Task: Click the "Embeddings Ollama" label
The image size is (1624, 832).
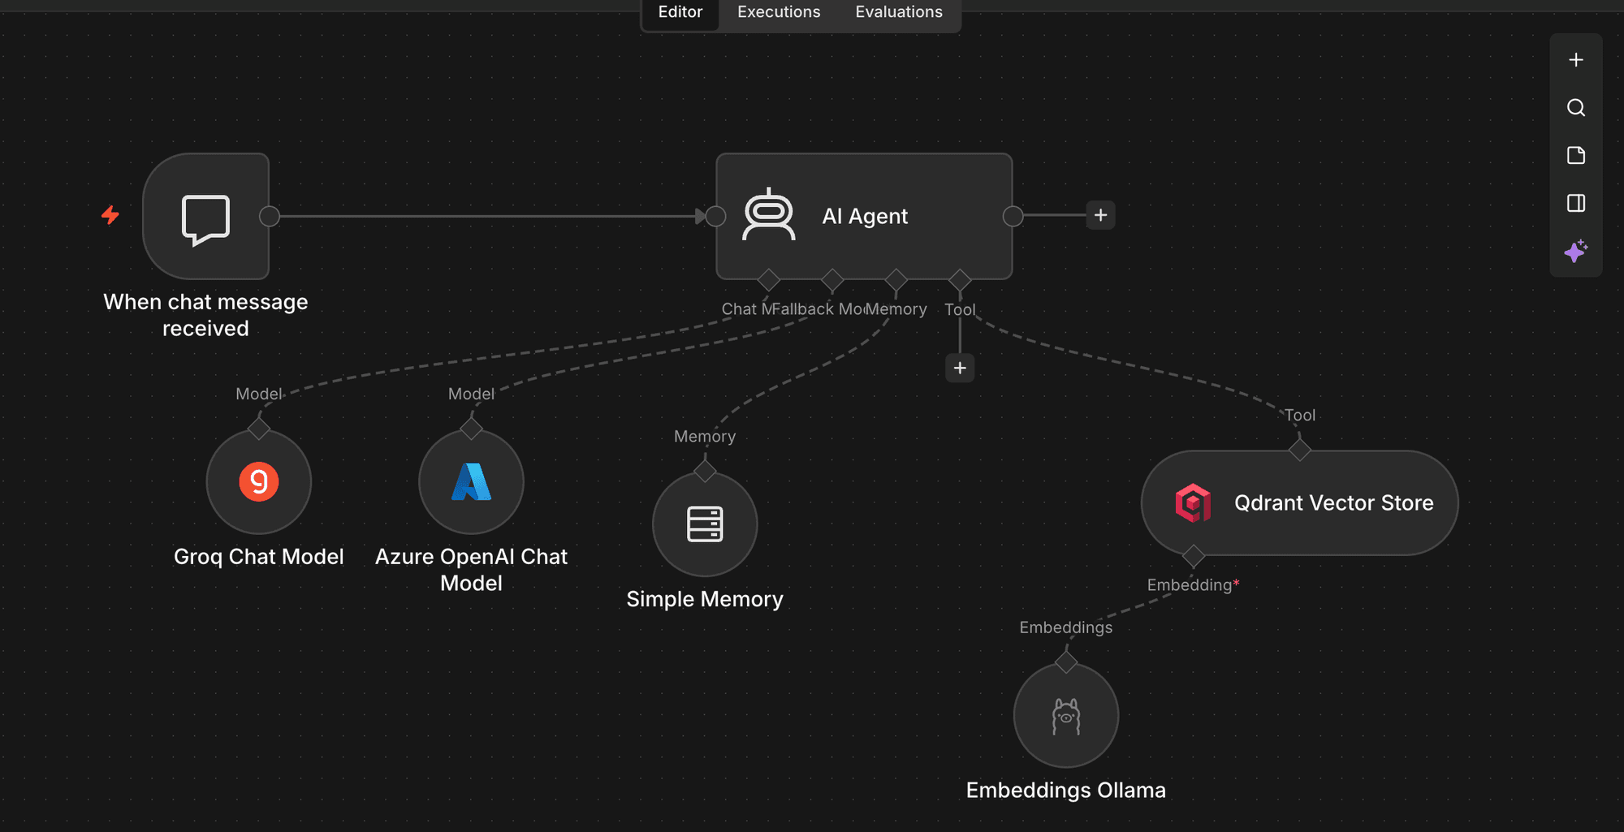Action: point(1066,790)
